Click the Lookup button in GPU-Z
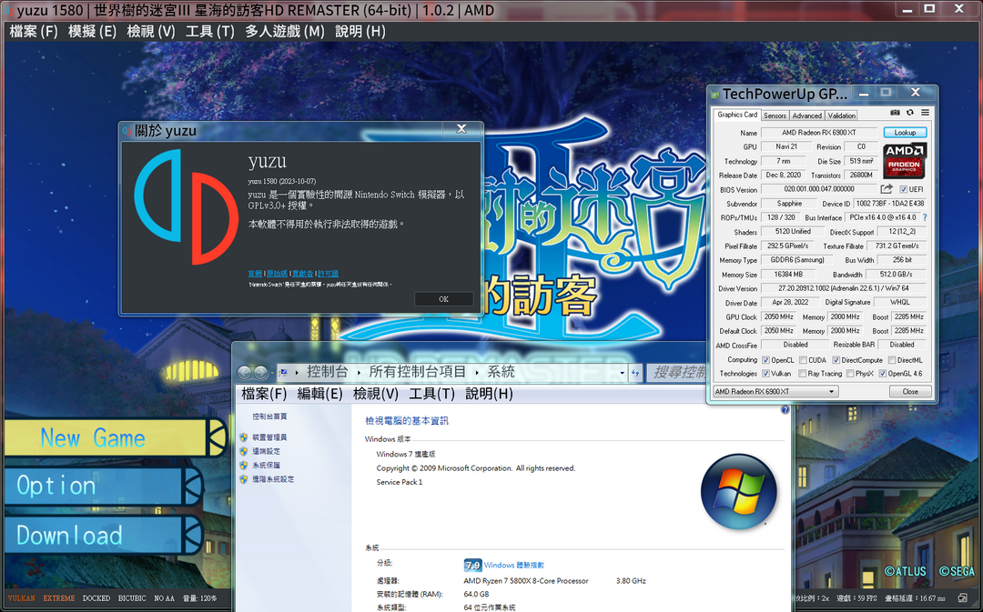Viewport: 983px width, 612px height. point(905,132)
